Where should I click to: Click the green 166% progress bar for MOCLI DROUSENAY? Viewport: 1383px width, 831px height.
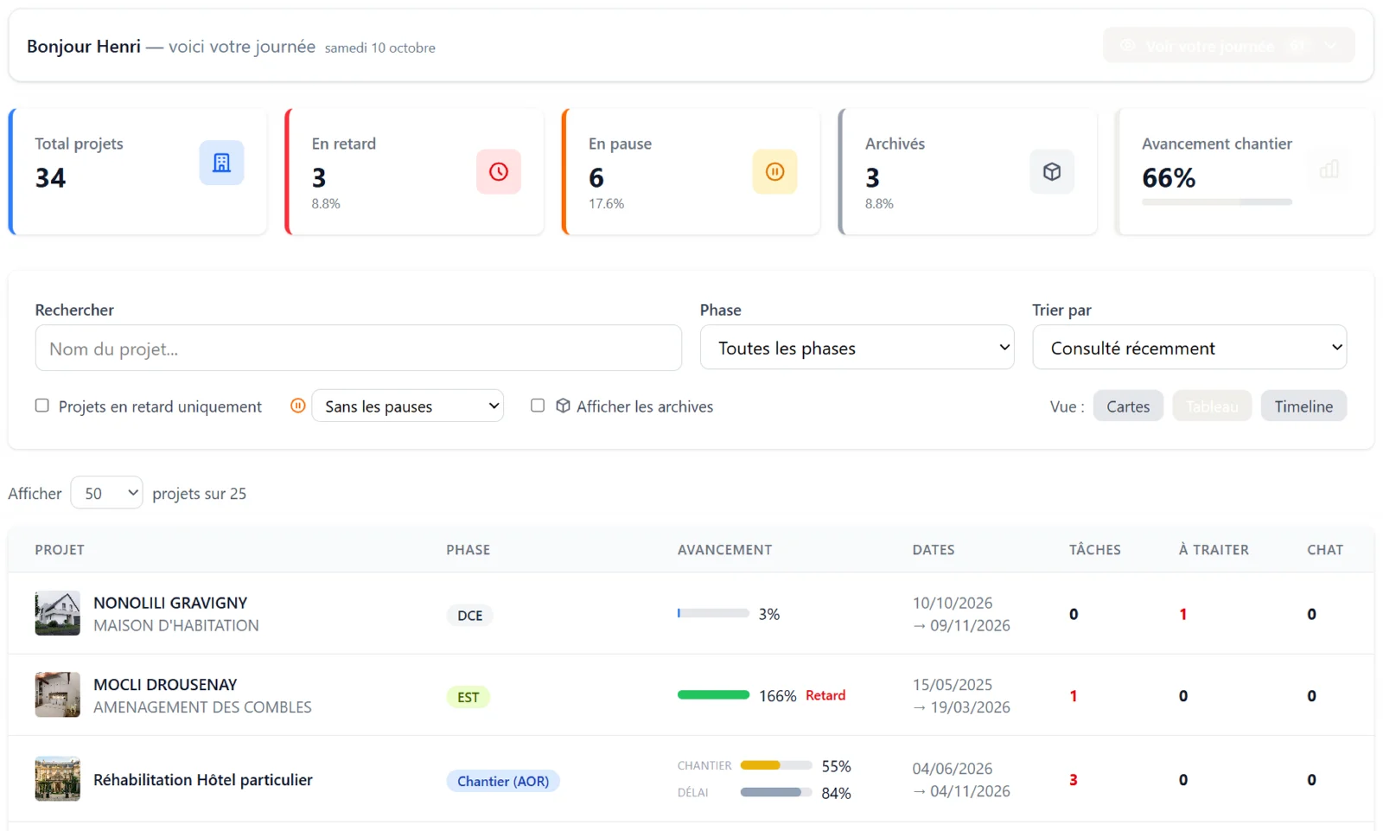pos(713,695)
